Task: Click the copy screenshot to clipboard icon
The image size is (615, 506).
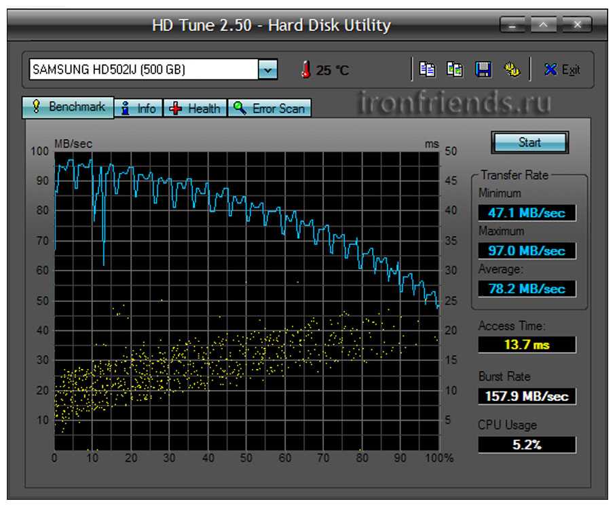Action: point(455,69)
